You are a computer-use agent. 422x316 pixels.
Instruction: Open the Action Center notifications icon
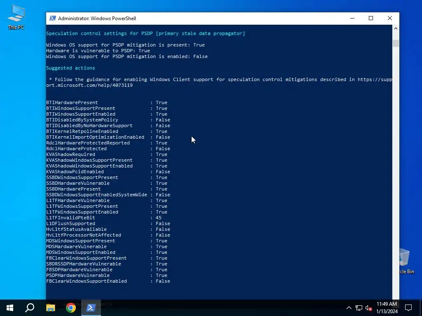click(x=408, y=308)
